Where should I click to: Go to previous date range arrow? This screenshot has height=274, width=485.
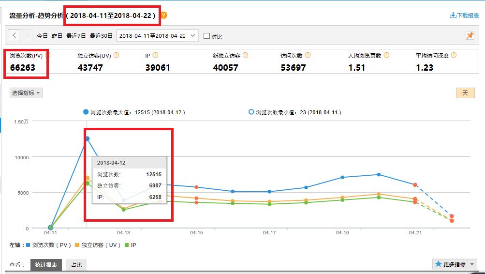[15, 35]
